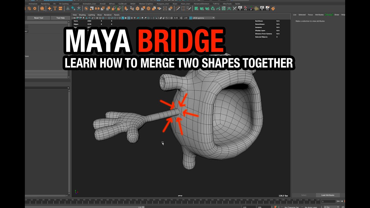Click the Load Attributes button
This screenshot has height=208, width=370.
328,195
